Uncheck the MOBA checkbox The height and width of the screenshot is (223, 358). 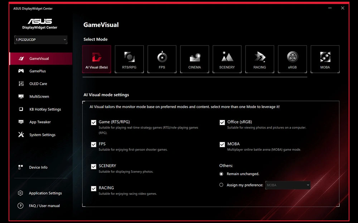[222, 145]
